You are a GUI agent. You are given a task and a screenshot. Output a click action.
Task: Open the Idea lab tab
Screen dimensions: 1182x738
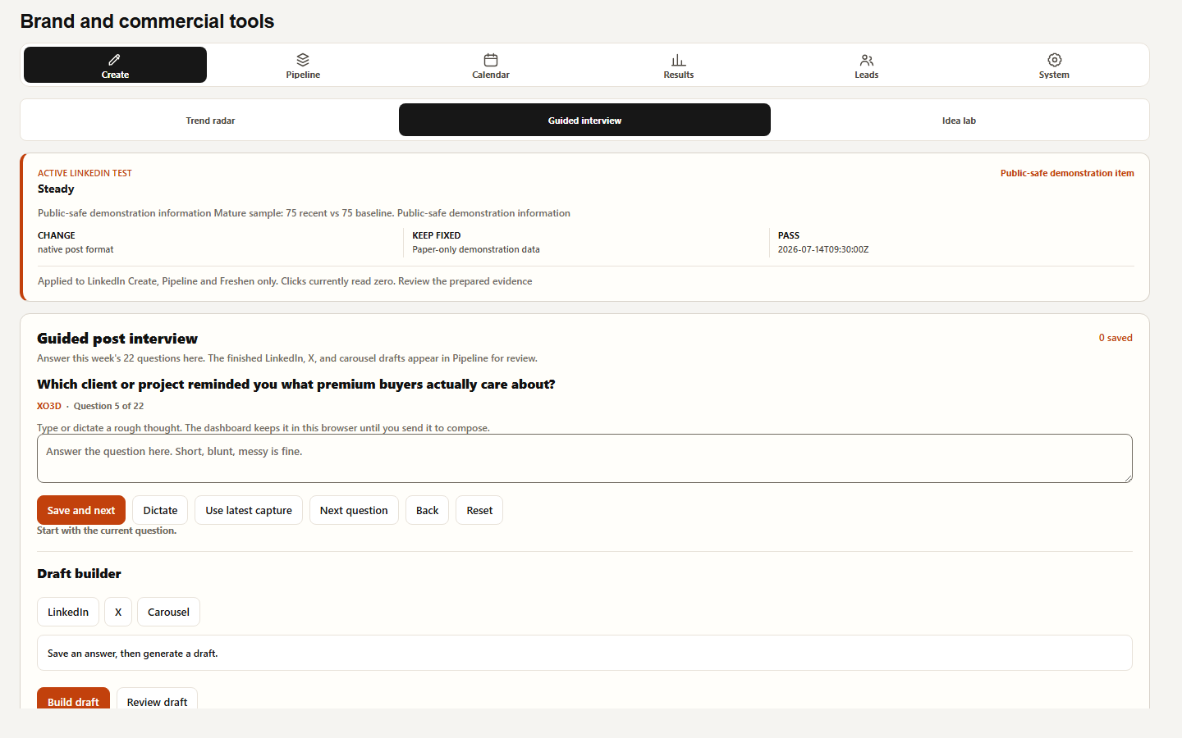pos(959,121)
